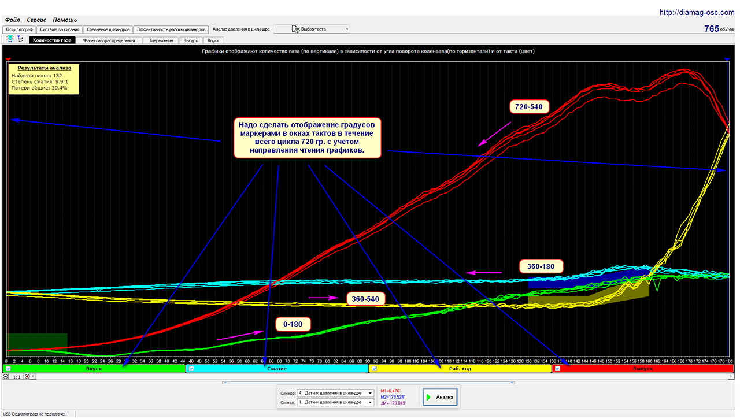The height and width of the screenshot is (419, 740).
Task: Click the green-red cylinder icon in the toolbar
Action: pos(10,39)
